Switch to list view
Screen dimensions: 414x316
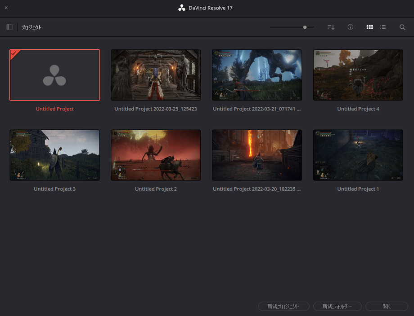tap(383, 27)
